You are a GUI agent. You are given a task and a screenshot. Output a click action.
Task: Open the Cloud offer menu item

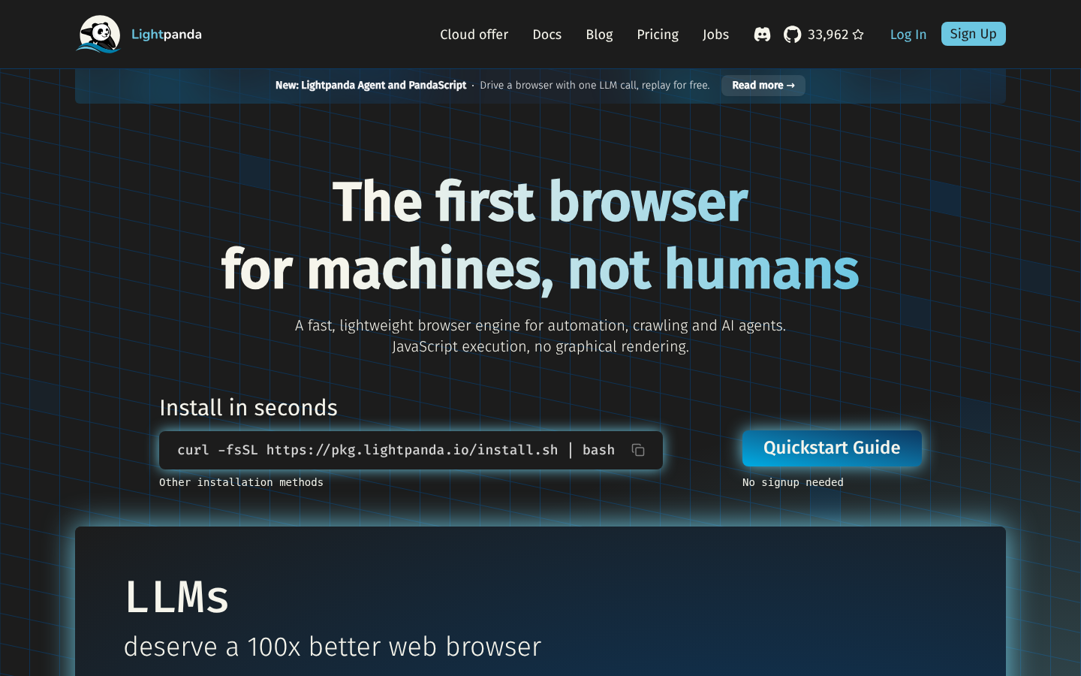[474, 35]
